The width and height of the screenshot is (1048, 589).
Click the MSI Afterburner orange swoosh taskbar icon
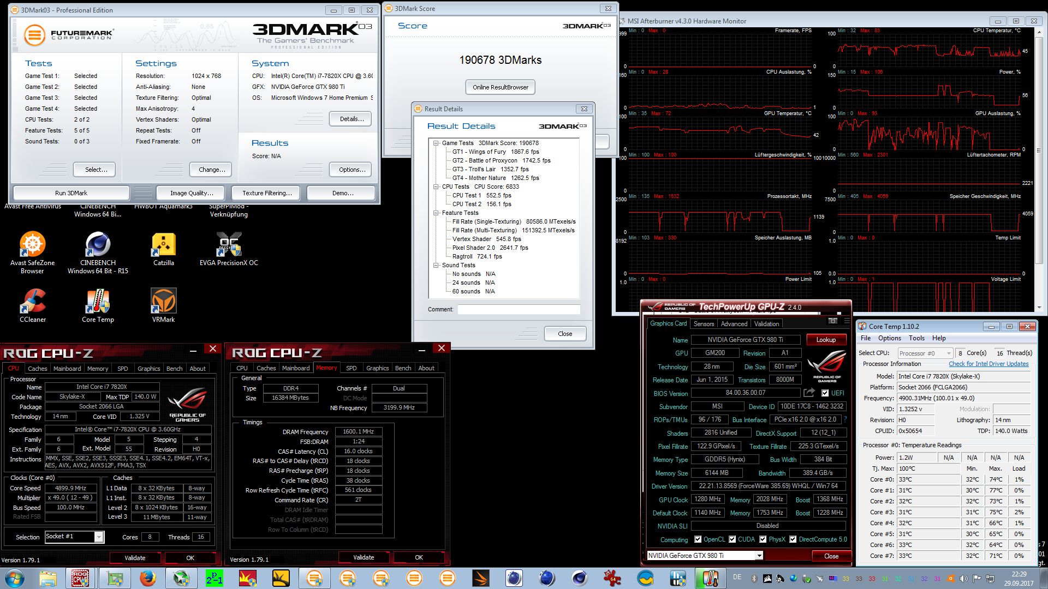(x=480, y=578)
